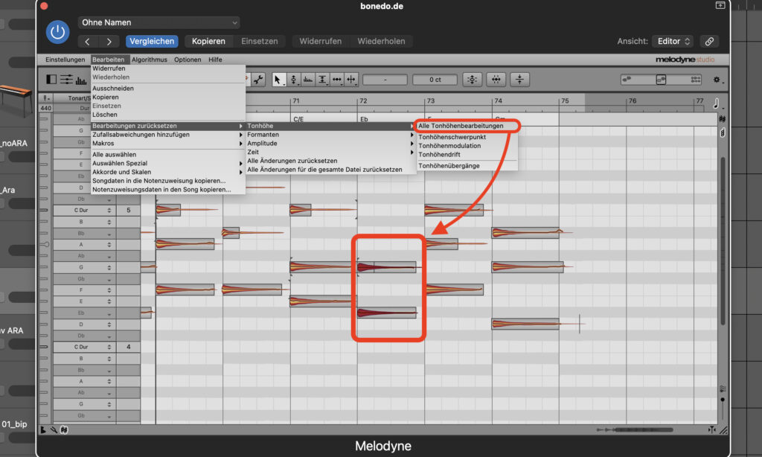Toggle the Vergleichen compare button
Image resolution: width=762 pixels, height=457 pixels.
(x=152, y=42)
